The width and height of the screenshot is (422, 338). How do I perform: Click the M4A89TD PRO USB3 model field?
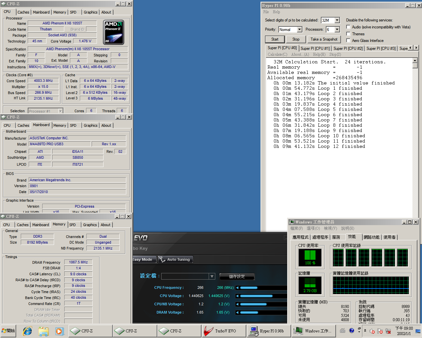[60, 144]
